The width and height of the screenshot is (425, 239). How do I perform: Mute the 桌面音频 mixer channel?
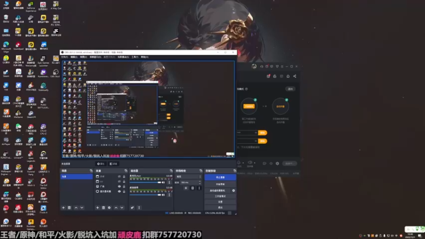[x=163, y=194]
